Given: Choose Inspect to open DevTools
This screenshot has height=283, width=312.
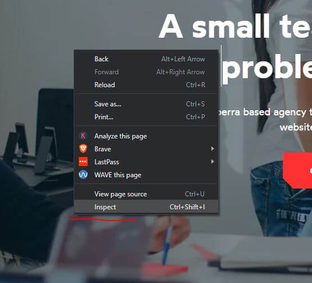Looking at the screenshot, I should (147, 207).
